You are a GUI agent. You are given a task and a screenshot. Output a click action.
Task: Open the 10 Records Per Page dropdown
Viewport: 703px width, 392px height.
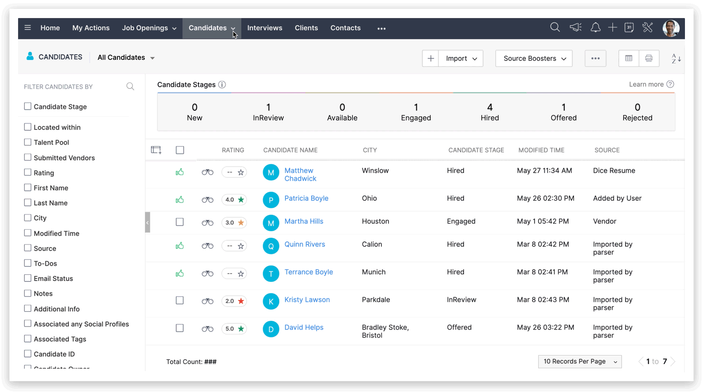coord(579,362)
